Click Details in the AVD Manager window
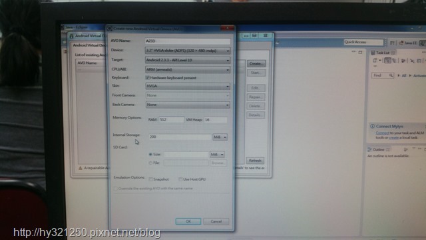 tap(256, 115)
